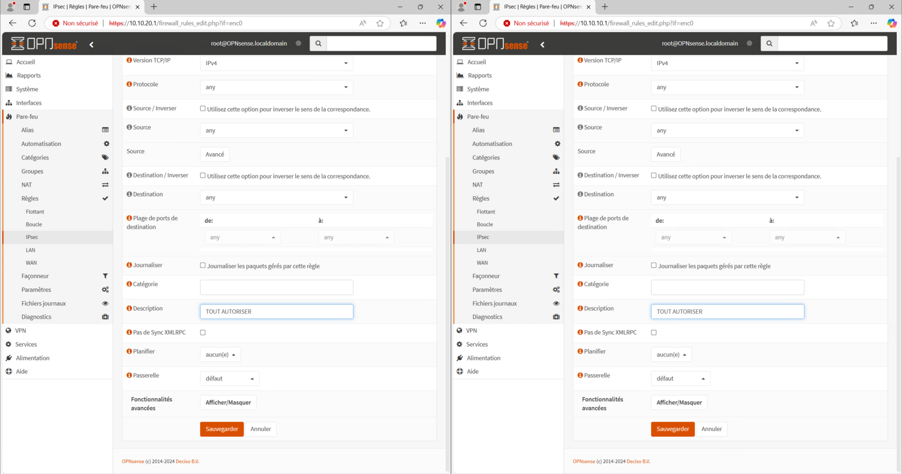This screenshot has height=474, width=902.
Task: Click the Catégorie input field in right window
Action: click(727, 287)
